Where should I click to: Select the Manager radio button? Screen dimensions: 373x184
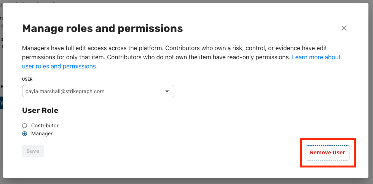tap(24, 133)
